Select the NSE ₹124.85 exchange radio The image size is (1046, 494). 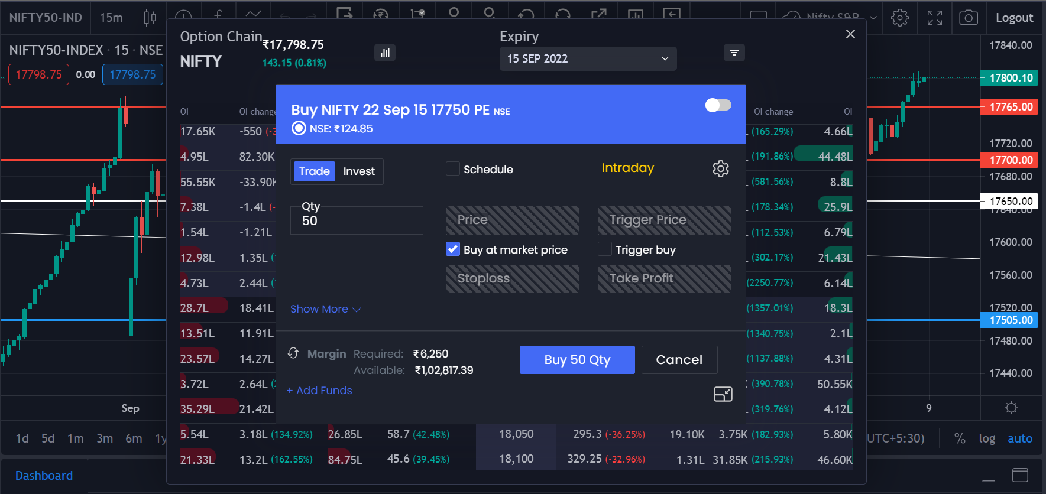[299, 128]
